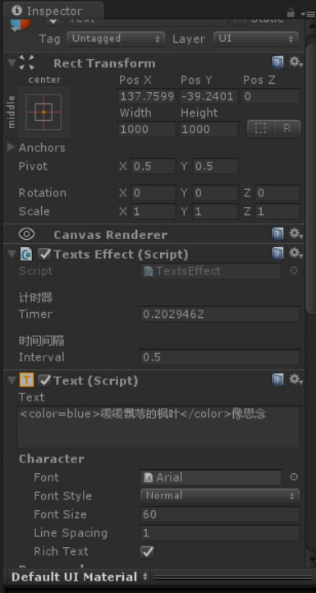Image resolution: width=316 pixels, height=593 pixels.
Task: Open the font object picker circle
Action: (294, 477)
